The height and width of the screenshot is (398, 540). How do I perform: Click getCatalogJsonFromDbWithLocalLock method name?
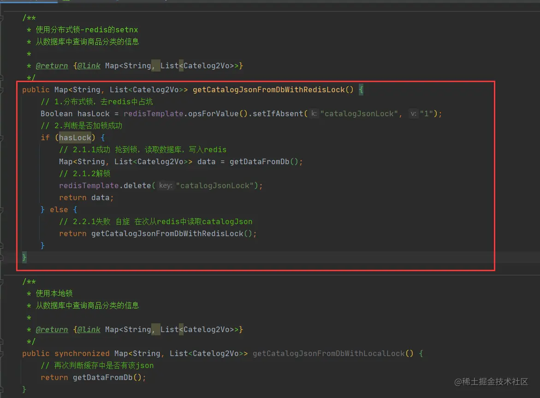(328, 354)
